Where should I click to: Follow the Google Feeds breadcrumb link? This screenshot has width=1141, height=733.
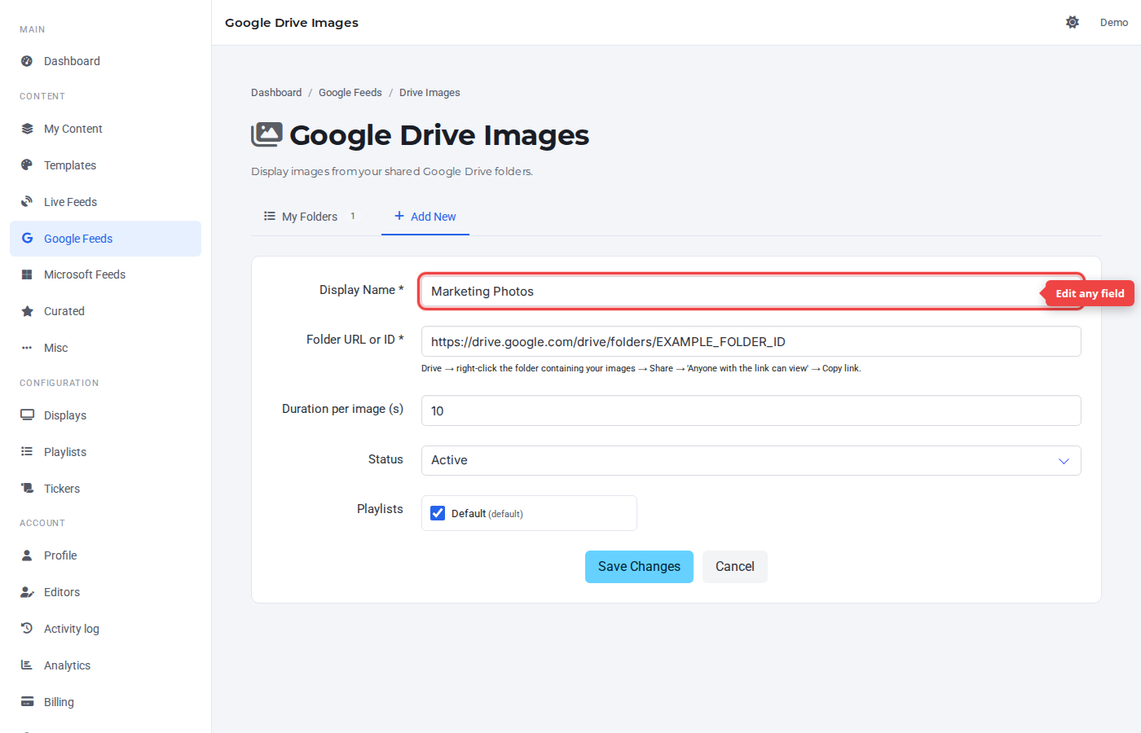click(350, 93)
